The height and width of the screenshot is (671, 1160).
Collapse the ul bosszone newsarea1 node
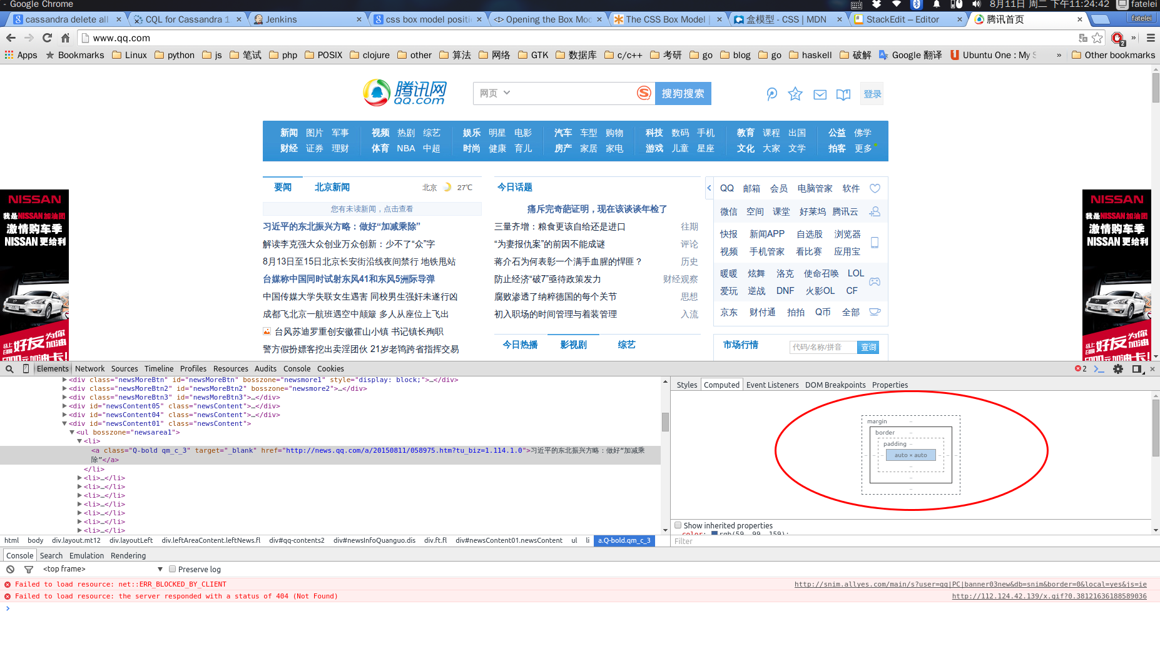72,432
